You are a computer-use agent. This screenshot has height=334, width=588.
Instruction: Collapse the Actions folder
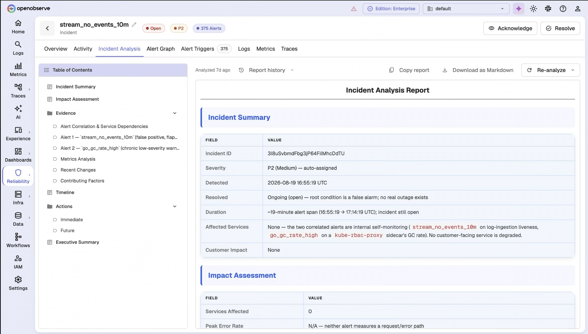pos(175,206)
